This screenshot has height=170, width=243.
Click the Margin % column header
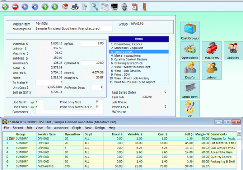pyautogui.click(x=202, y=134)
